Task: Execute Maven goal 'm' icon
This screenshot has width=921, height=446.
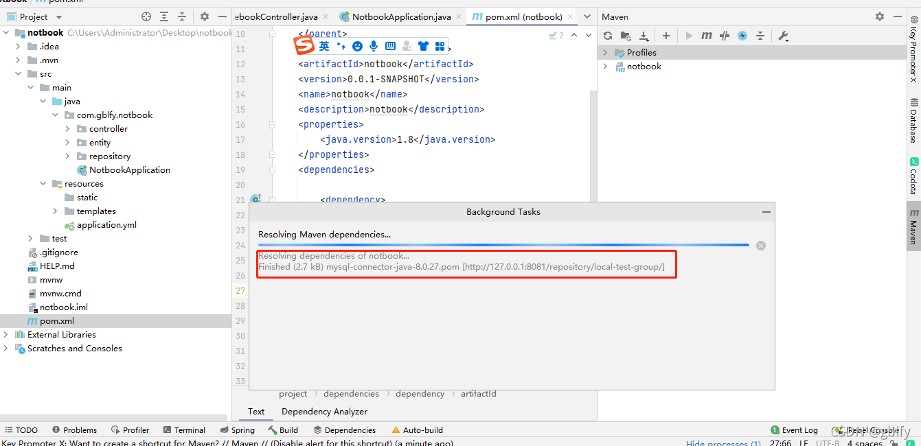Action: (x=706, y=36)
